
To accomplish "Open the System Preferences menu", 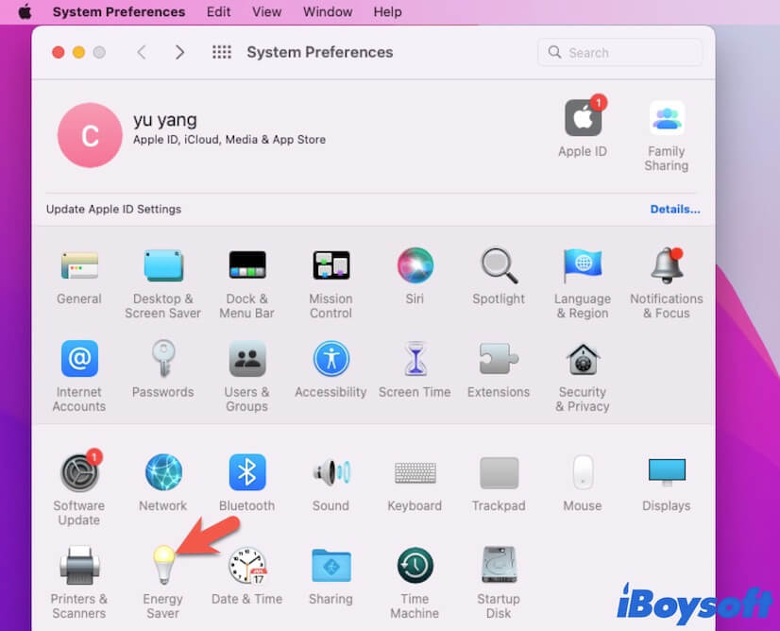I will (119, 12).
